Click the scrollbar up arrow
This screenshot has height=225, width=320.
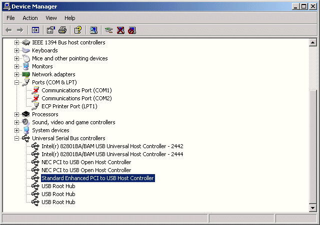click(313, 43)
